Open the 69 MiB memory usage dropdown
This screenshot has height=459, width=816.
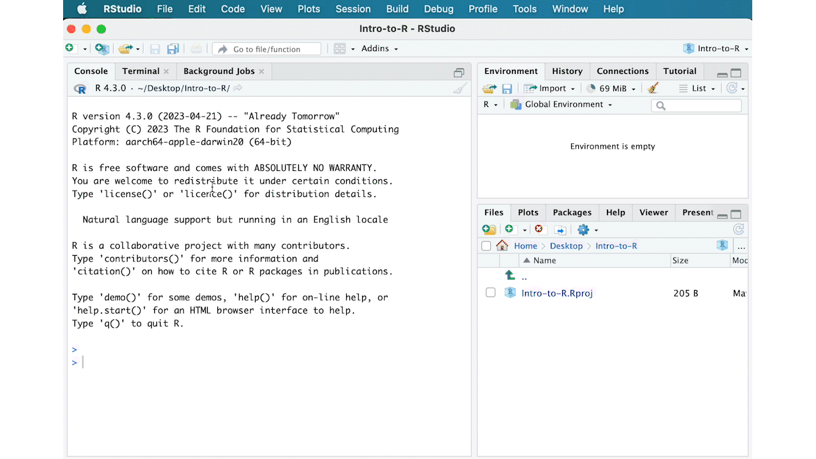[x=611, y=89]
